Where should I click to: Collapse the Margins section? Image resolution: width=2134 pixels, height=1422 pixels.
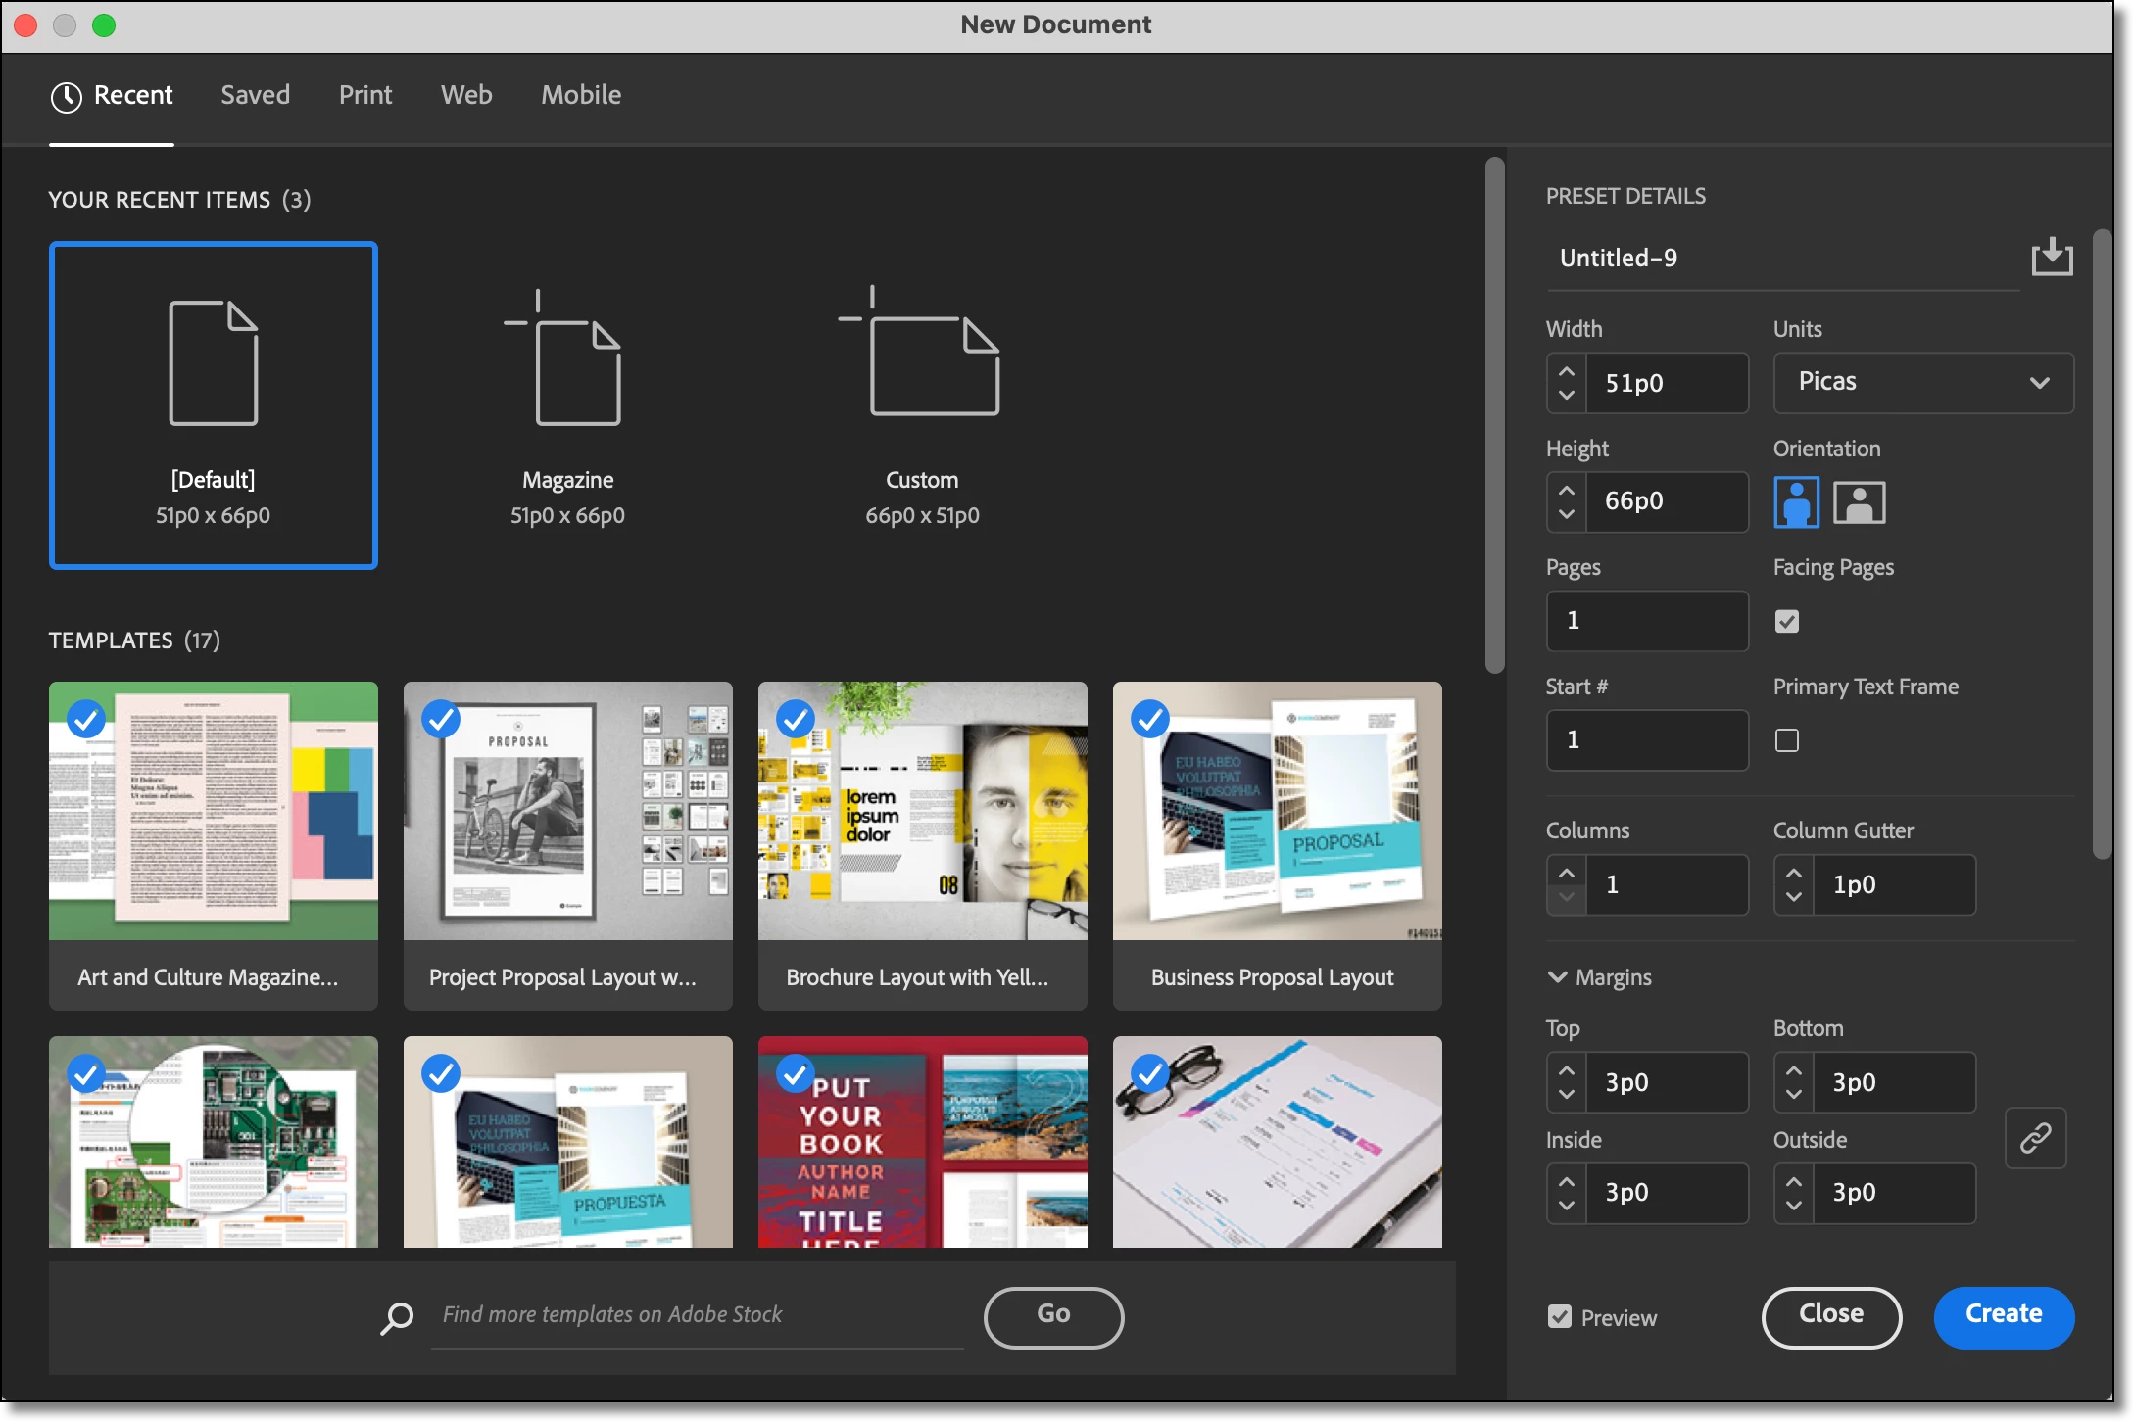pyautogui.click(x=1557, y=977)
